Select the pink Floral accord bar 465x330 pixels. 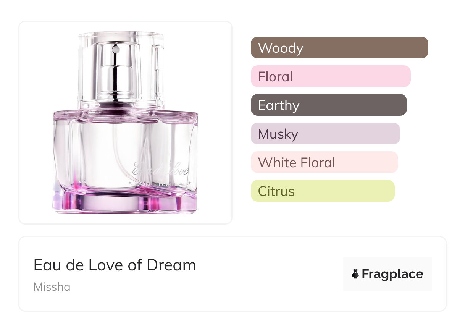coord(331,76)
